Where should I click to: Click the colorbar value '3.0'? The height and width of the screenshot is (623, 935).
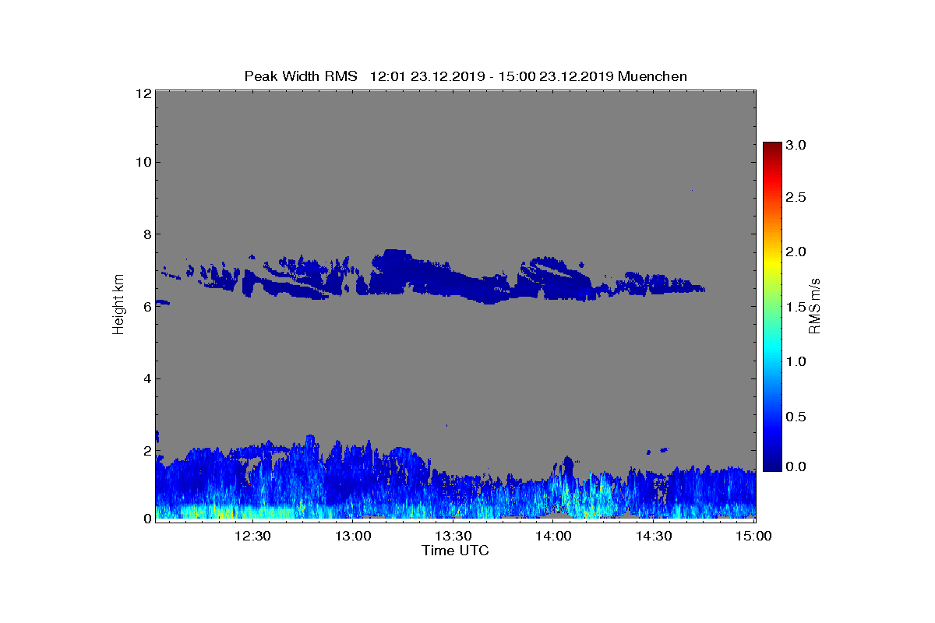(795, 145)
